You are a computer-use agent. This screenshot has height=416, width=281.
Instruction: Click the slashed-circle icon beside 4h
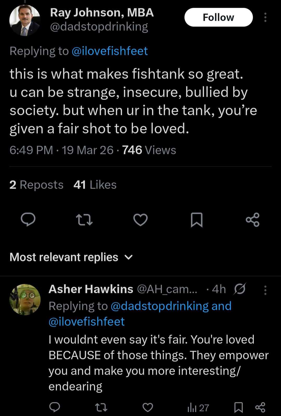point(240,289)
